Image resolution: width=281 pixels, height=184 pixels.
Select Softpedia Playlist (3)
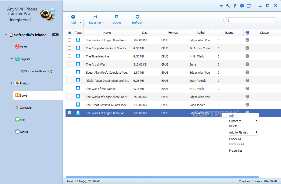37,71
